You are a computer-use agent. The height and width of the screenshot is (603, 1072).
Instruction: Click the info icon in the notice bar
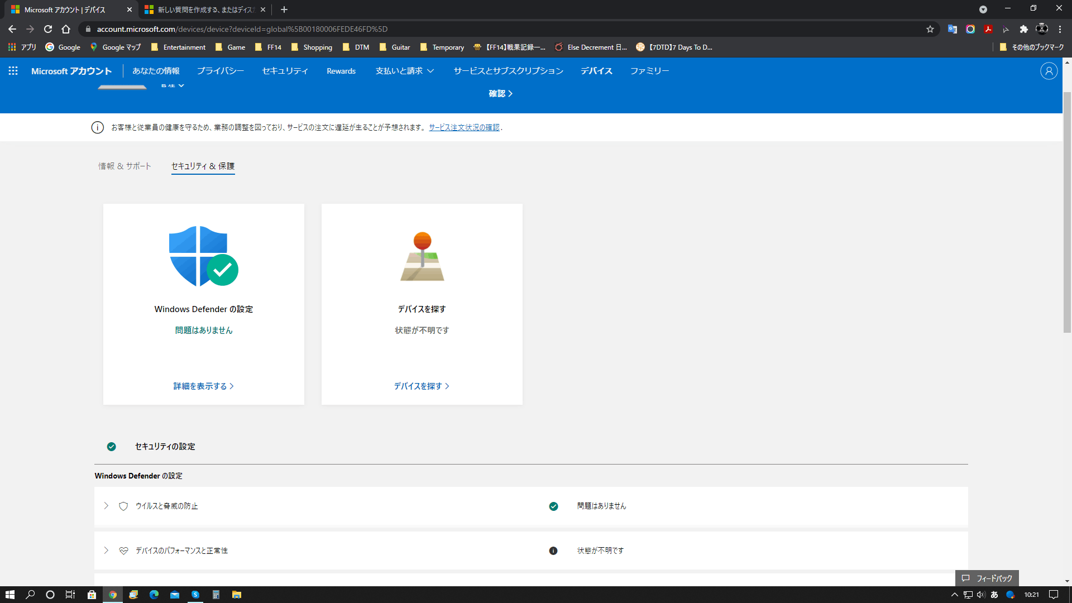coord(97,127)
